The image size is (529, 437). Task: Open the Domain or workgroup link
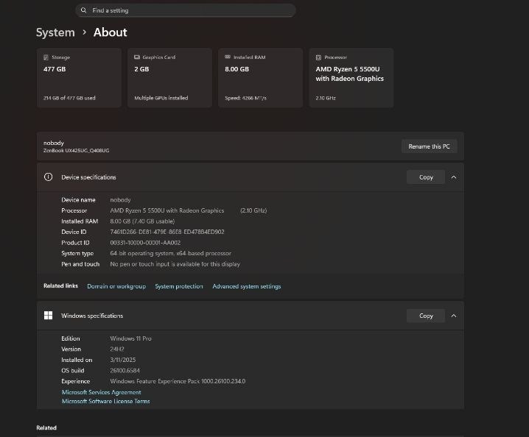click(x=116, y=286)
